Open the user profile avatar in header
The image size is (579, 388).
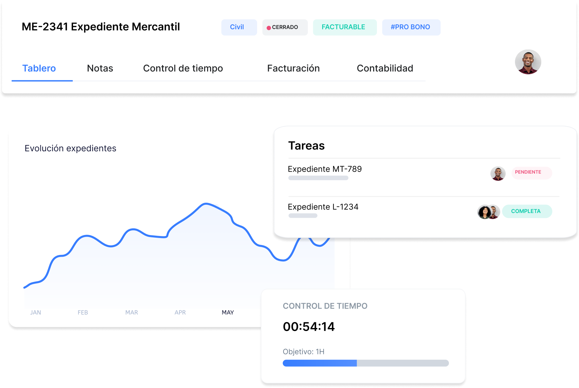click(x=528, y=62)
